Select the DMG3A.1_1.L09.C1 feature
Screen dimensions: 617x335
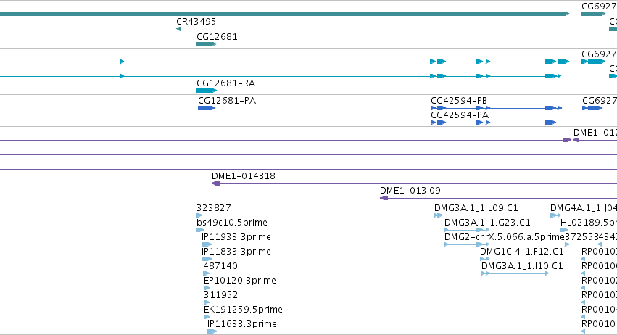coord(439,215)
